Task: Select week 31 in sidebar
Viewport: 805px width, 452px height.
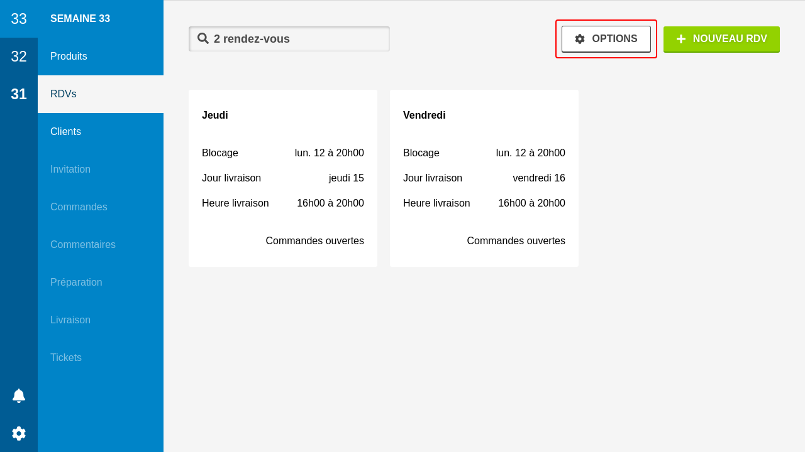Action: pos(19,94)
